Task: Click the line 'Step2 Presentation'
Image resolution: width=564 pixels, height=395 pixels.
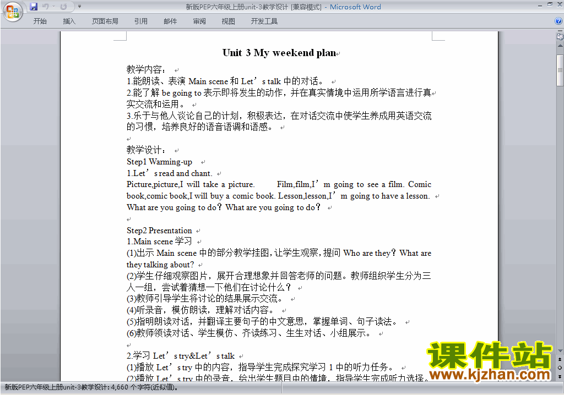Action: click(x=159, y=231)
